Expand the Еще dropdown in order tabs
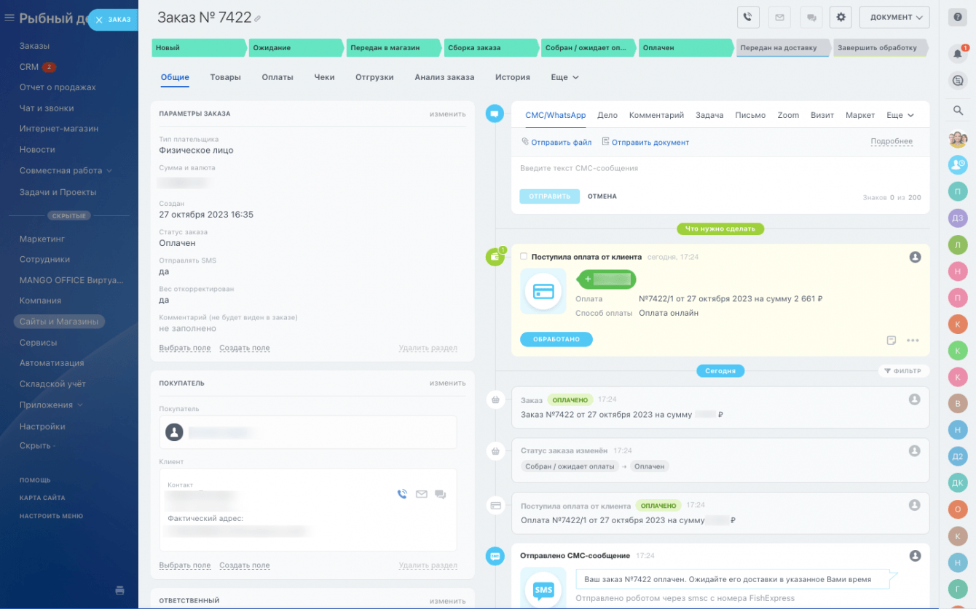This screenshot has width=976, height=609. [x=565, y=77]
